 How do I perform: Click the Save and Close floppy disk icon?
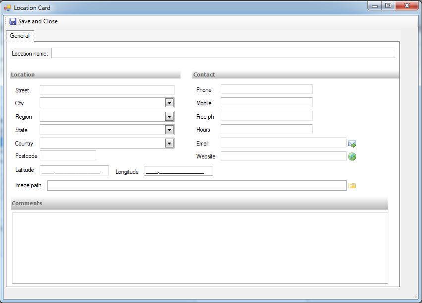click(x=13, y=21)
